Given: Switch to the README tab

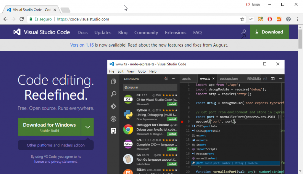Looking at the screenshot, I should [x=254, y=79].
